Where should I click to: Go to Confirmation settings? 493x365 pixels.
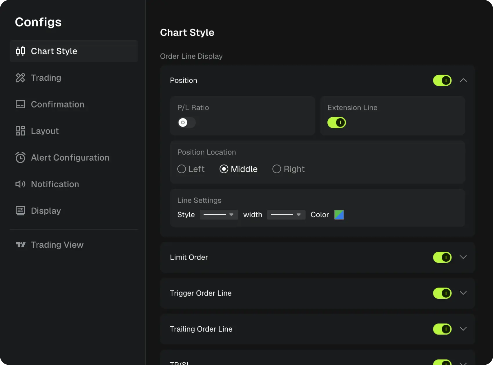pyautogui.click(x=74, y=104)
